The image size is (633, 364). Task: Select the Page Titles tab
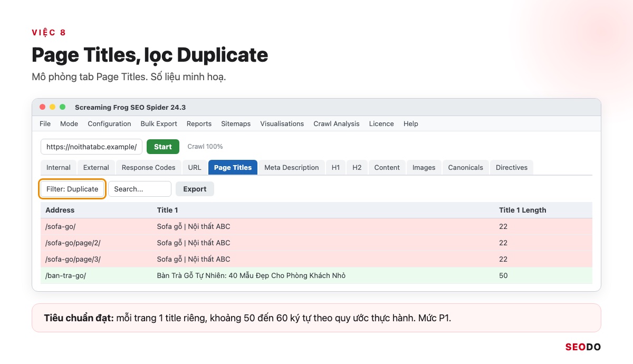pos(233,167)
